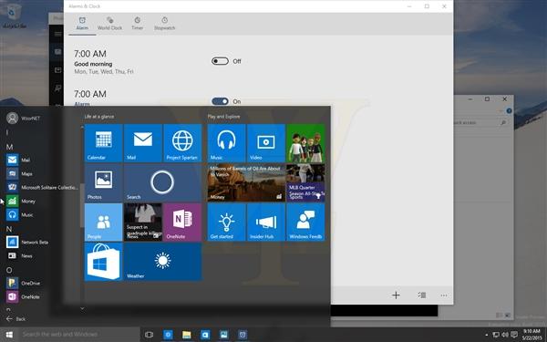
Task: Go Back from the all apps list
Action: click(15, 318)
